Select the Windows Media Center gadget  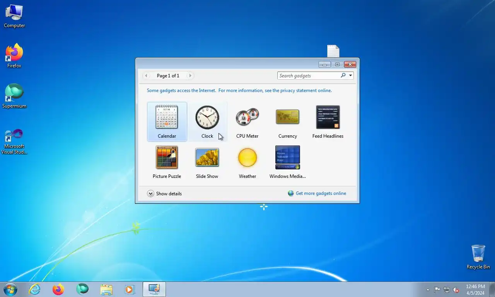[287, 157]
